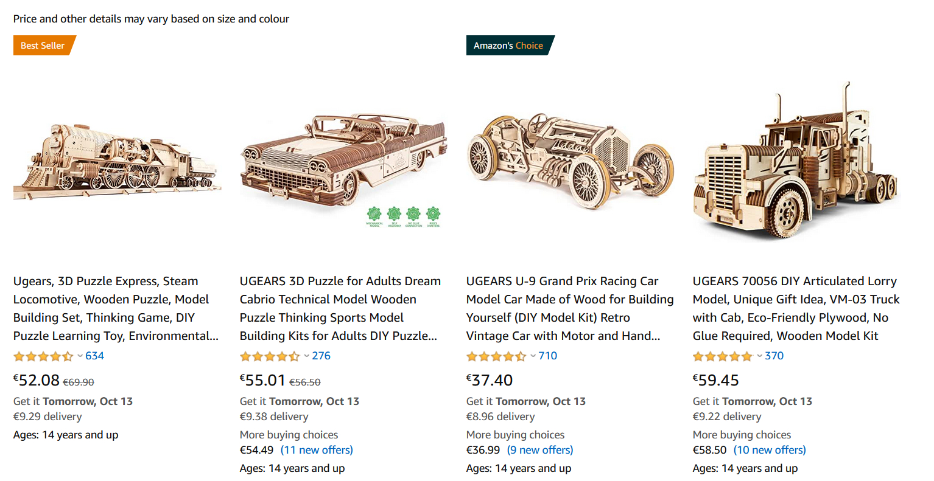Viewport: 934px width, 481px height.
Task: Expand rating dropdown beside 634 reviews
Action: [80, 356]
